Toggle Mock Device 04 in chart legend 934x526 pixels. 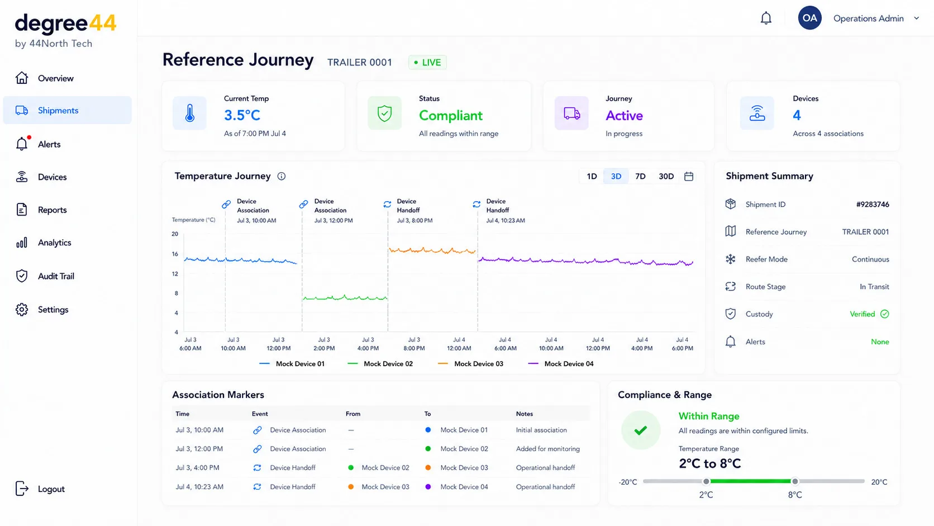pos(561,364)
